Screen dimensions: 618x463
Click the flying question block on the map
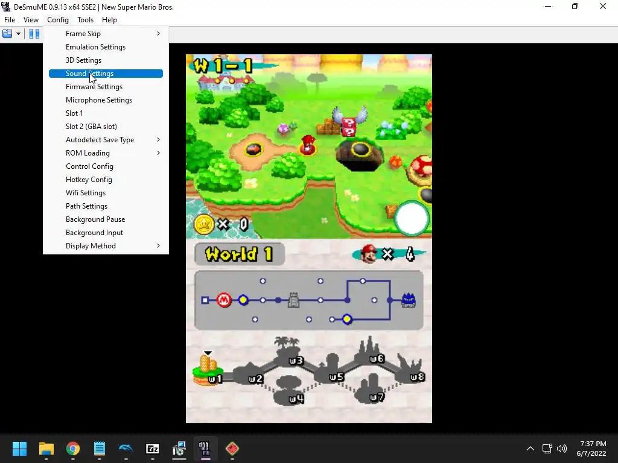349,122
